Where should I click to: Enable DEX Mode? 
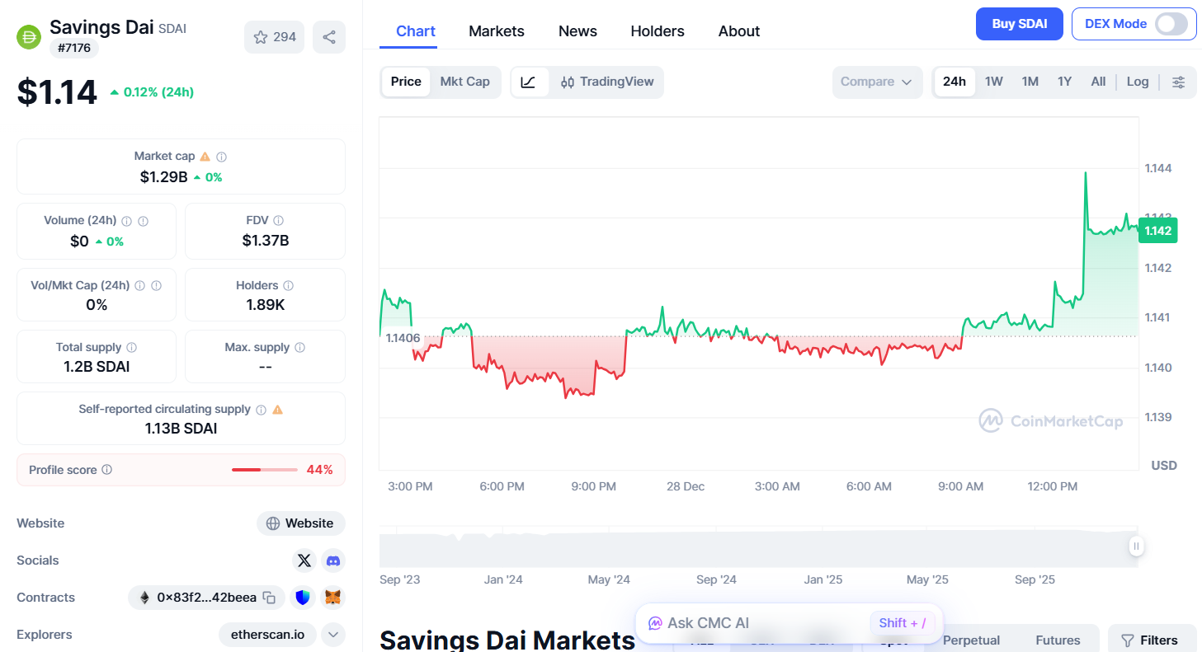click(x=1172, y=24)
